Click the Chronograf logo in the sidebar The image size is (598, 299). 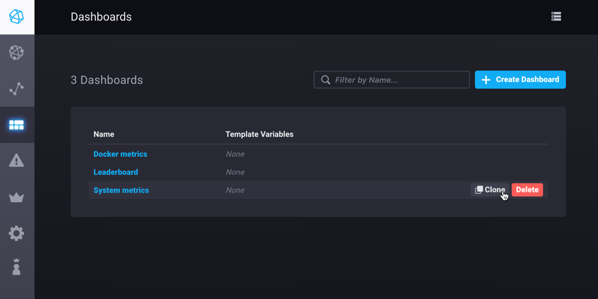pyautogui.click(x=17, y=17)
